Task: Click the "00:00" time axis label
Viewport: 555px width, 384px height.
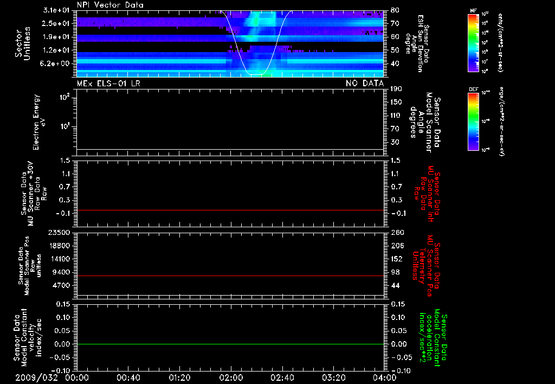Action: [x=77, y=377]
